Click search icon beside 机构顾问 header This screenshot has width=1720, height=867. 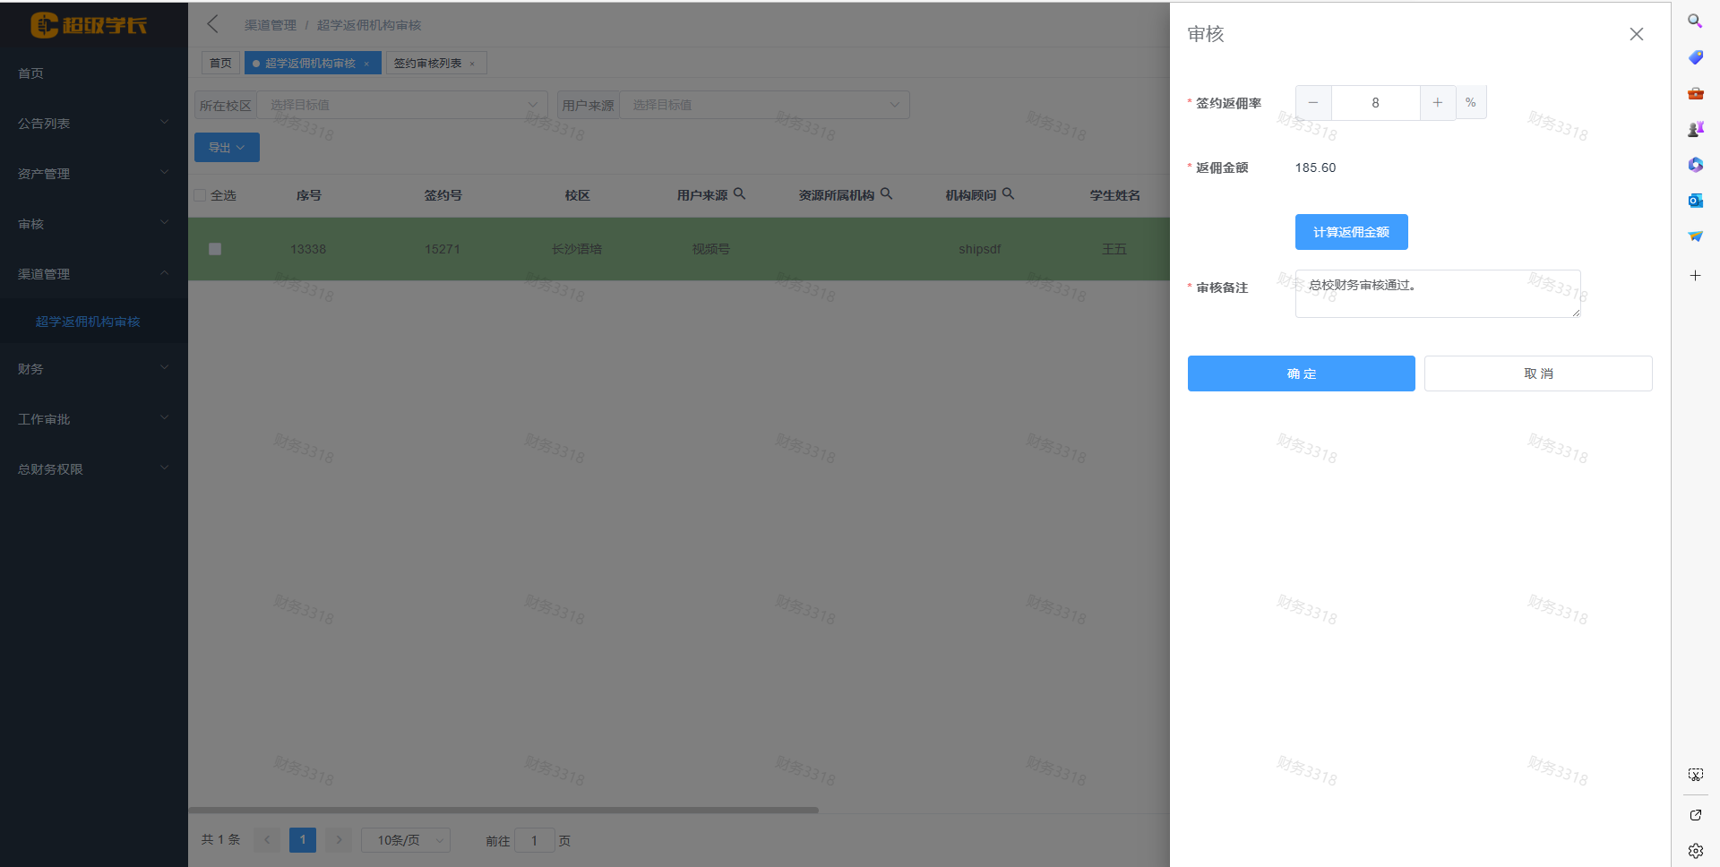point(1008,193)
